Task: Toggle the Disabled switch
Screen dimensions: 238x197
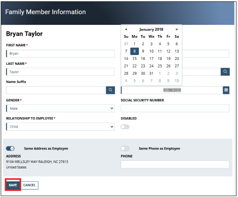Action: pos(125,127)
